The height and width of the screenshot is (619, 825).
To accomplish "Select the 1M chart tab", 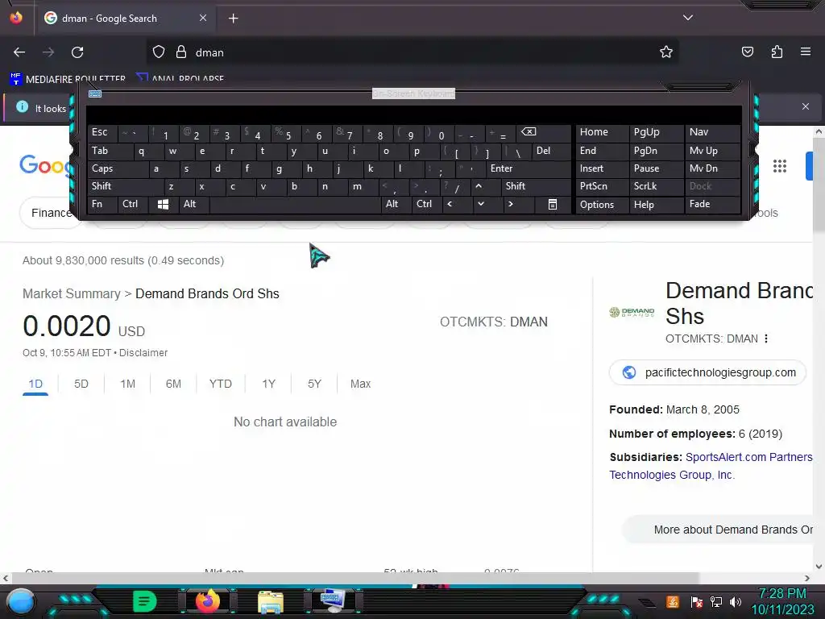I will pos(127,384).
